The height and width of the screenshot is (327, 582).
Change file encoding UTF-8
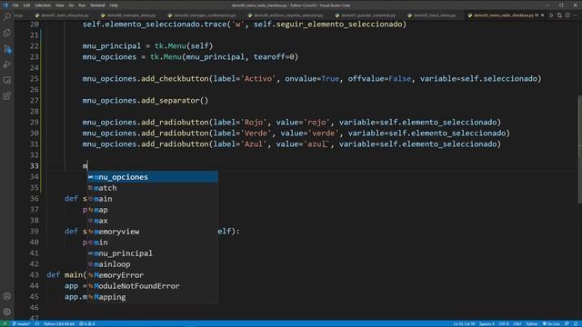point(504,323)
